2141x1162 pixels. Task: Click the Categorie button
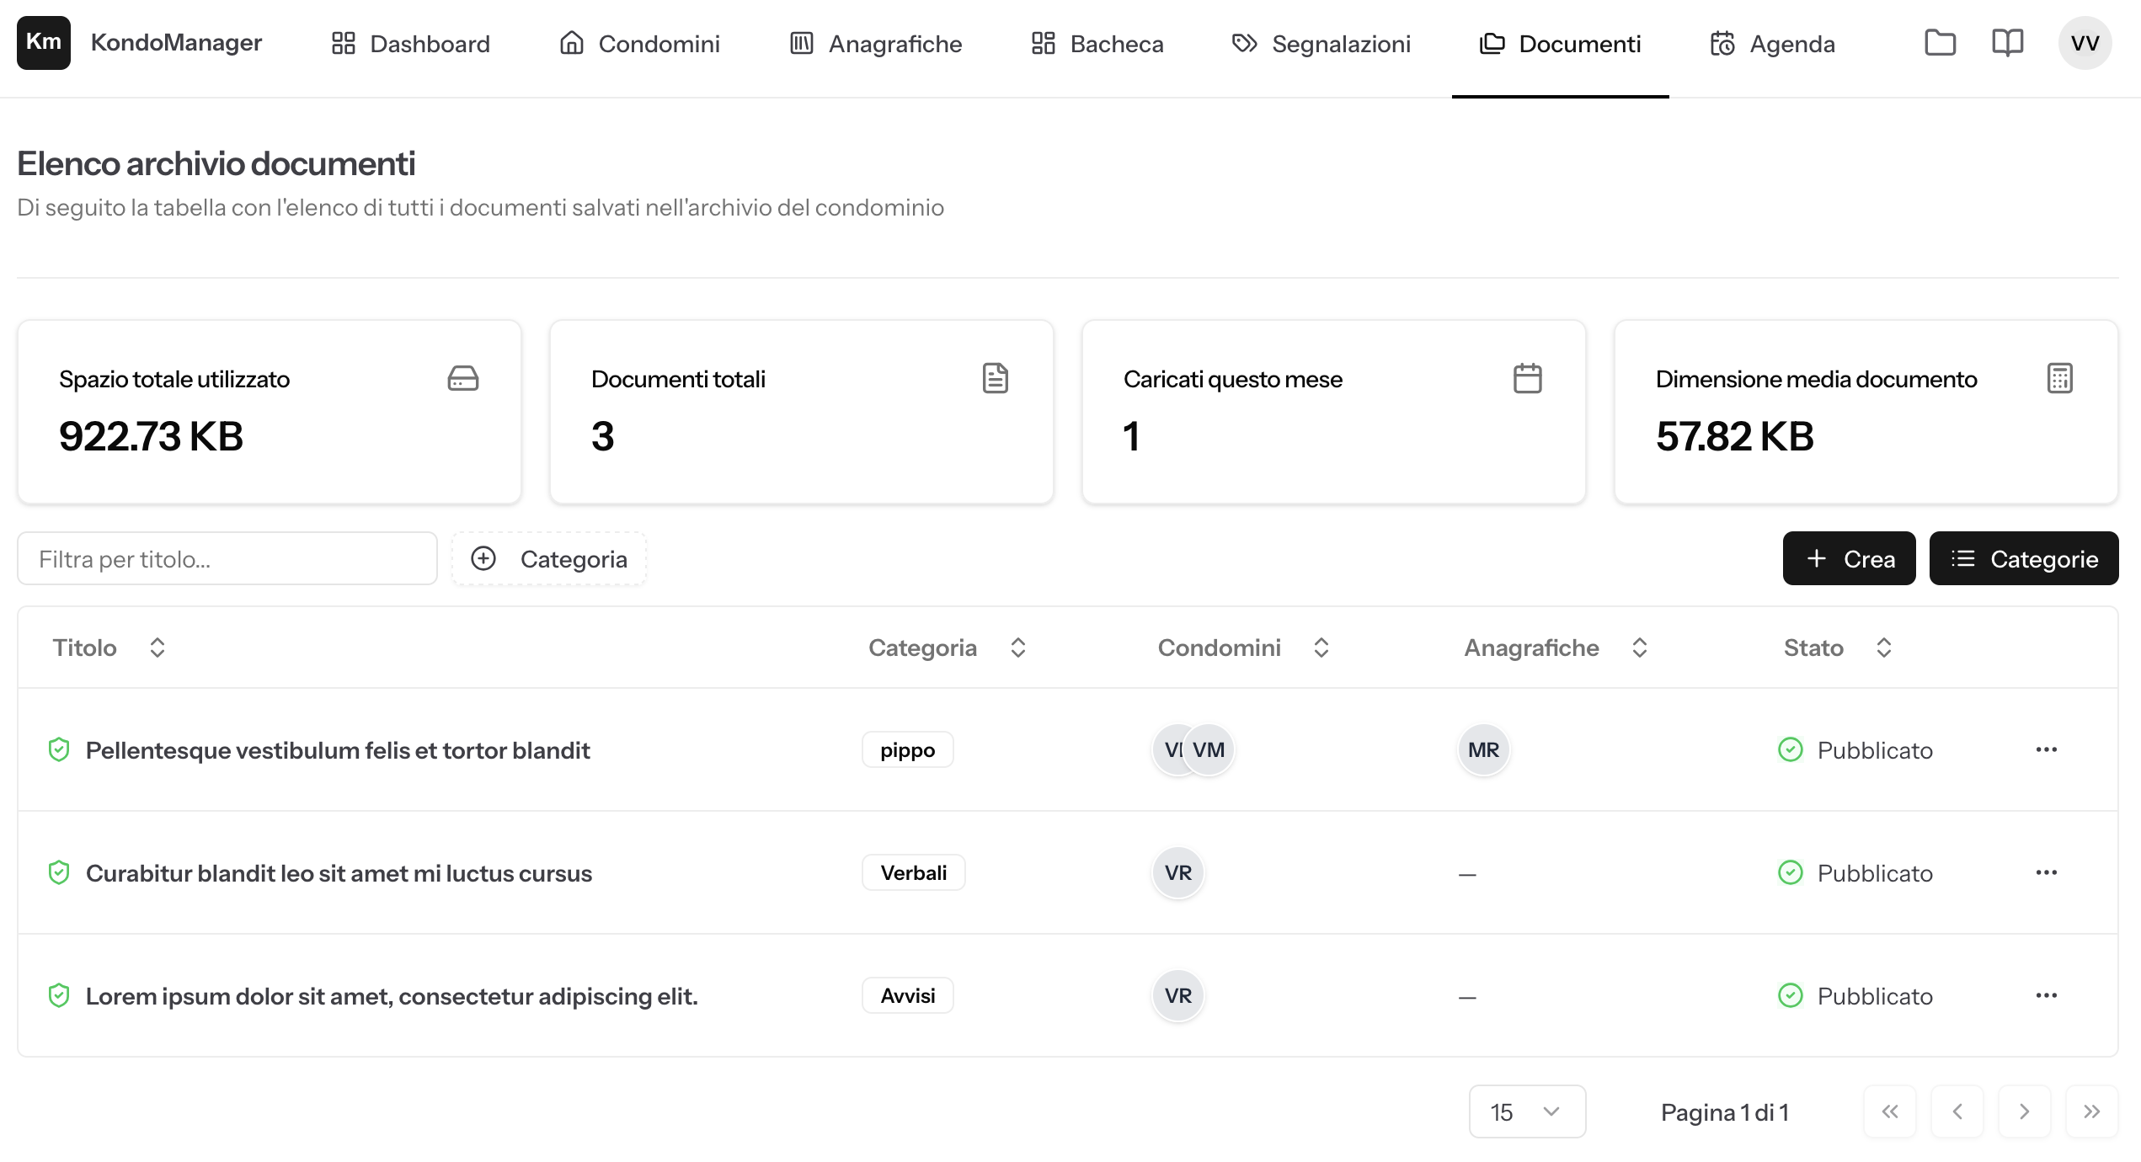coord(2023,559)
